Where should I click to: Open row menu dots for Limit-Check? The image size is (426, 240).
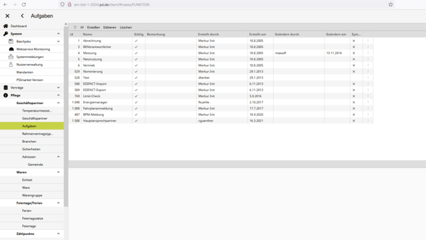click(x=368, y=96)
